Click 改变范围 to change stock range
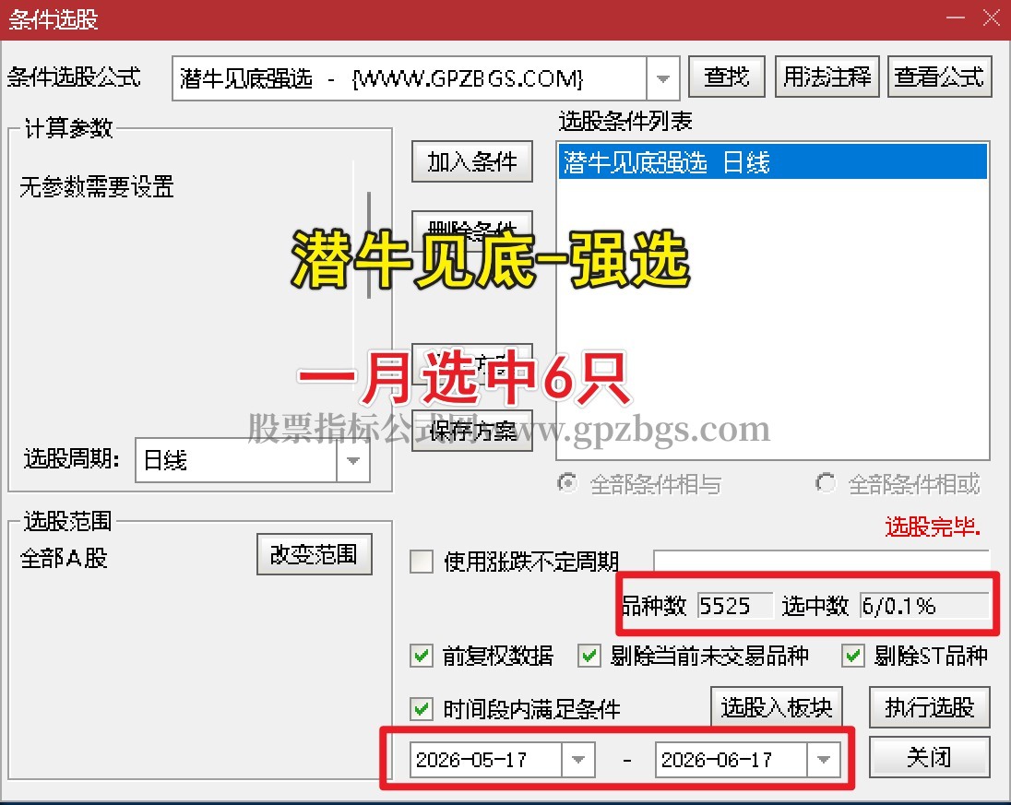Viewport: 1011px width, 805px height. tap(314, 553)
